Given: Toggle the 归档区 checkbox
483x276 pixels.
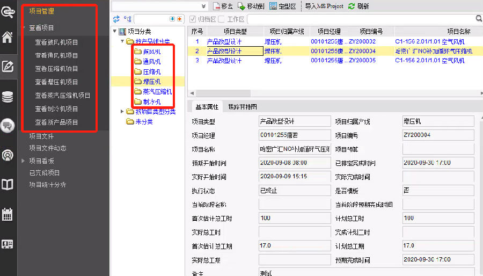Looking at the screenshot, I should tap(193, 19).
